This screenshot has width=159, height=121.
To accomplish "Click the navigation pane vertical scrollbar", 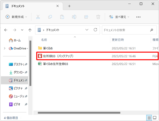I will [x=30, y=63].
